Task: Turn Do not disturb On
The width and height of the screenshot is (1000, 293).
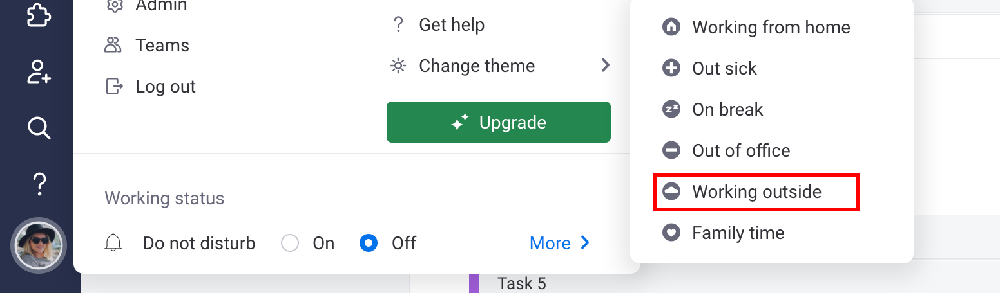Action: 291,243
